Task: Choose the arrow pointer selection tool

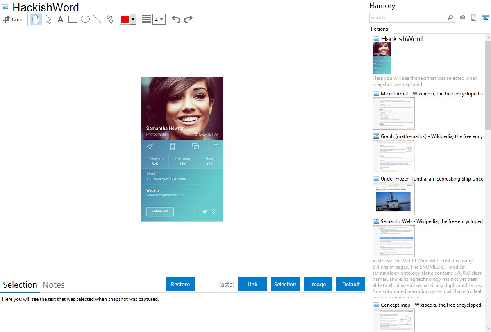Action: coord(48,19)
